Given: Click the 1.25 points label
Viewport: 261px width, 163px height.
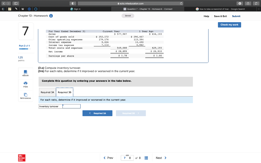Looking at the screenshot, I should click(21, 59).
